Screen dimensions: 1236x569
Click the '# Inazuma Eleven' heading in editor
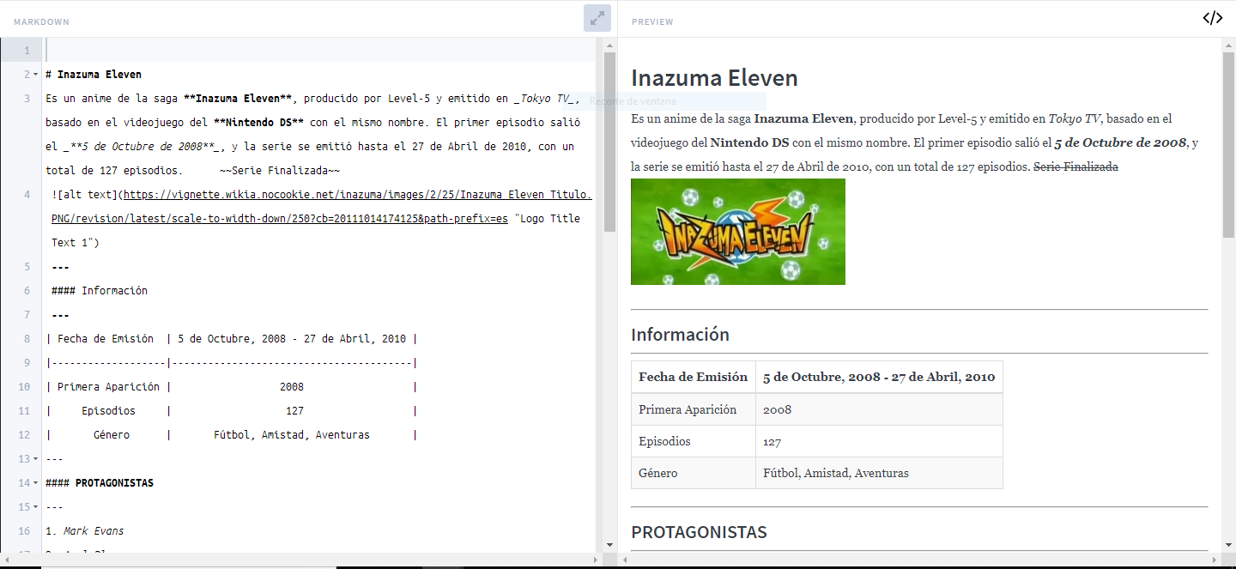tap(94, 75)
